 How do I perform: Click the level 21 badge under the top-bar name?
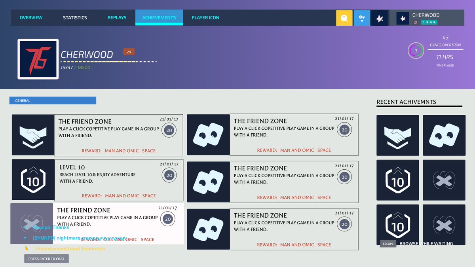pos(416,23)
